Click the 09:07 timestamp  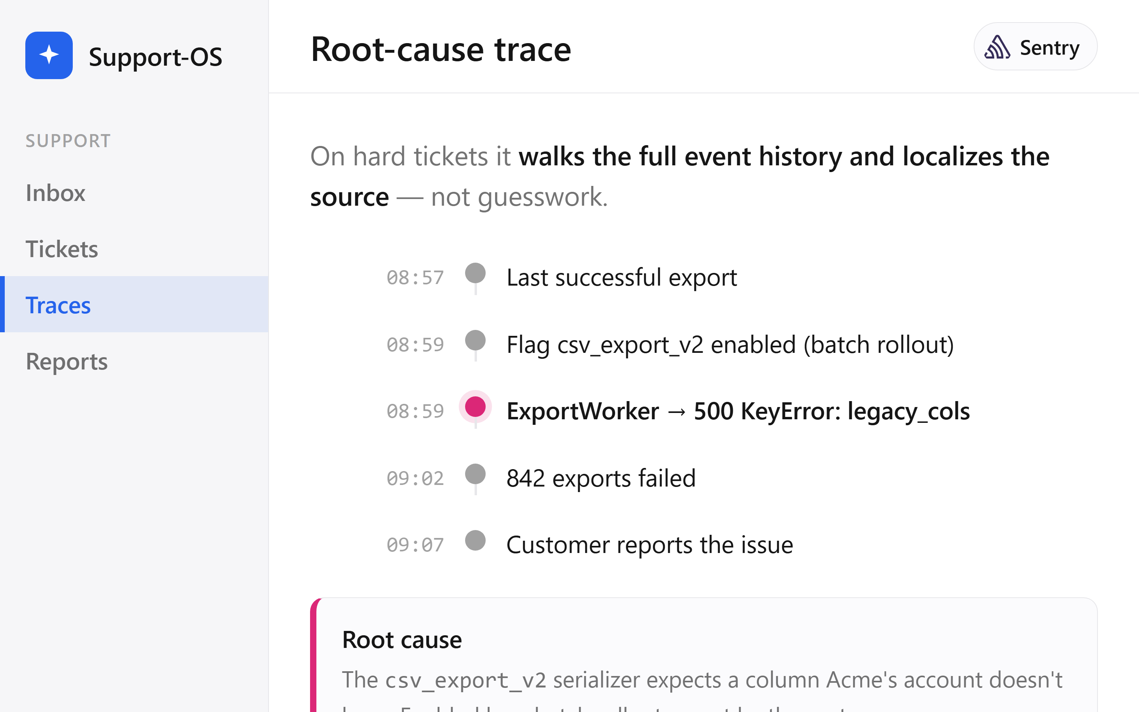point(415,545)
